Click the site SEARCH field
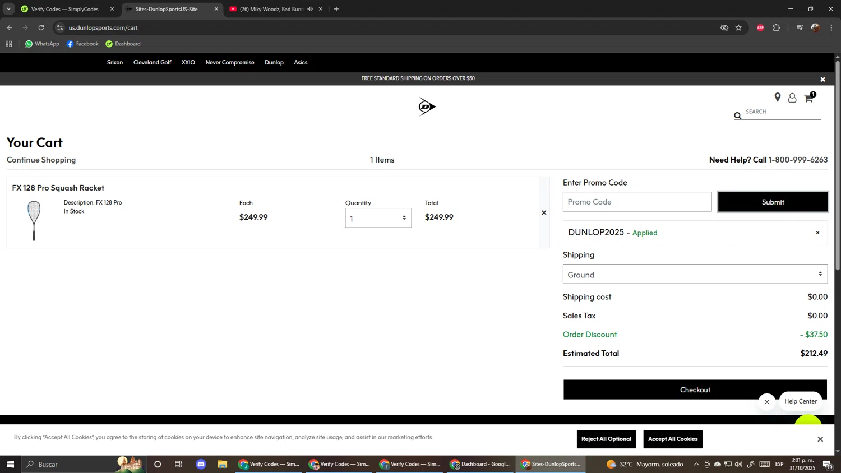Screen dimensions: 841x473 tap(783, 112)
